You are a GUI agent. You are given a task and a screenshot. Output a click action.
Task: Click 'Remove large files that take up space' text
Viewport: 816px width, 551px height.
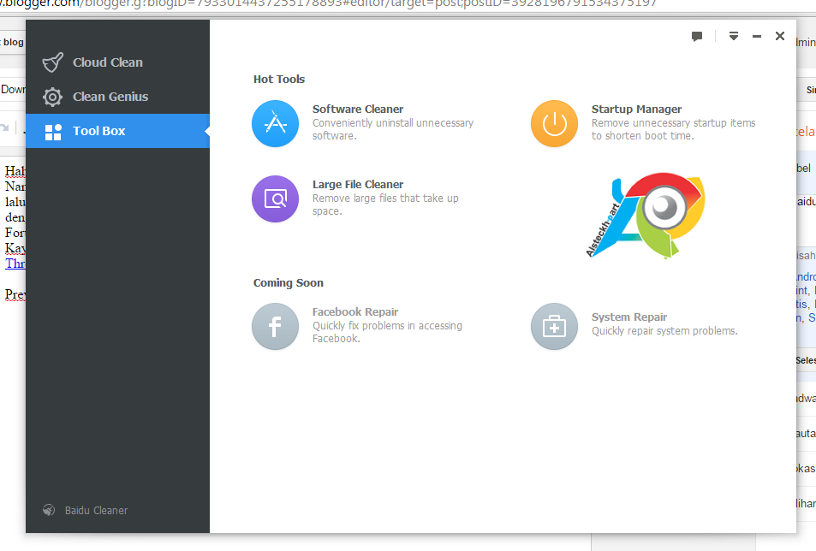pyautogui.click(x=385, y=204)
